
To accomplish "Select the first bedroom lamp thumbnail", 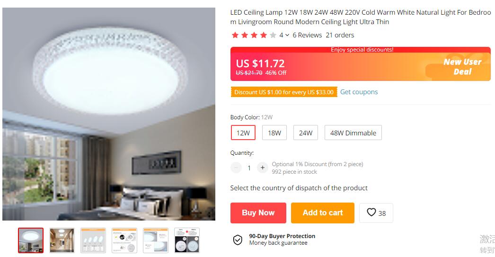I will point(31,240).
